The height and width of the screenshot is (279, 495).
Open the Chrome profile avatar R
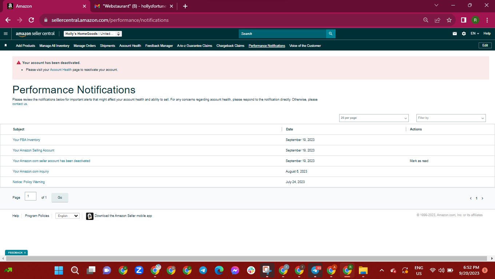tap(475, 20)
